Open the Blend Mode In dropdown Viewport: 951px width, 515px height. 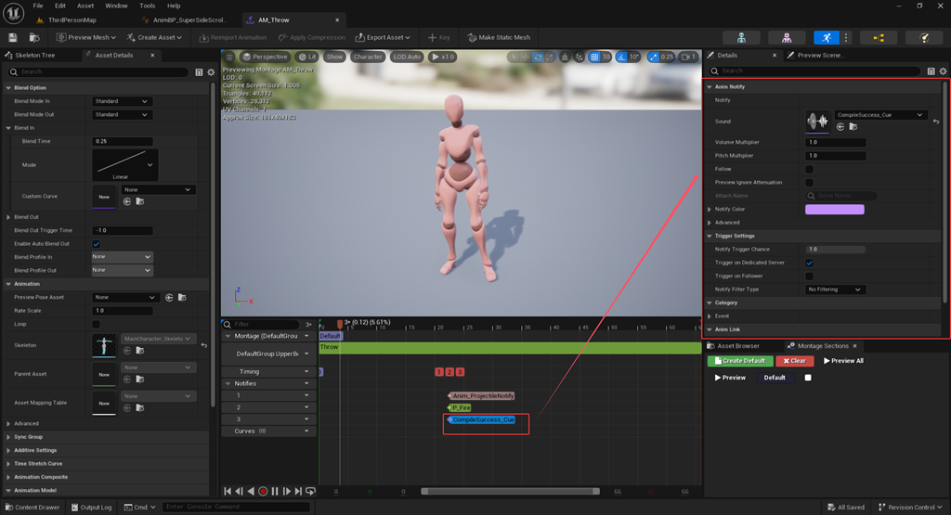(x=122, y=101)
